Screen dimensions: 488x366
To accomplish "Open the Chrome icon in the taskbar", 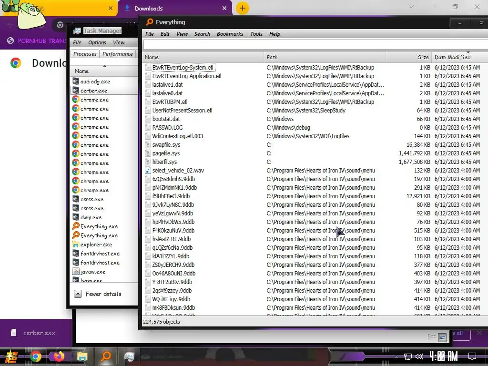I will coord(35,356).
